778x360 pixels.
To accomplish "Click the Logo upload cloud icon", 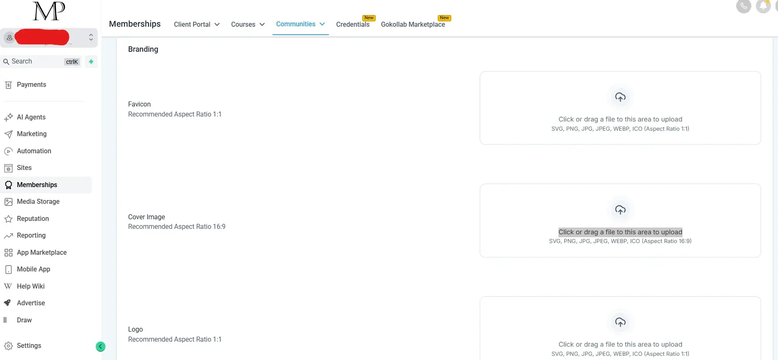I will (620, 322).
